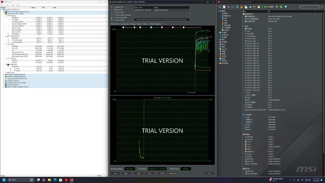This screenshot has width=325, height=183.
Task: Open Microsoft Edge from the taskbar
Action: click(55, 180)
